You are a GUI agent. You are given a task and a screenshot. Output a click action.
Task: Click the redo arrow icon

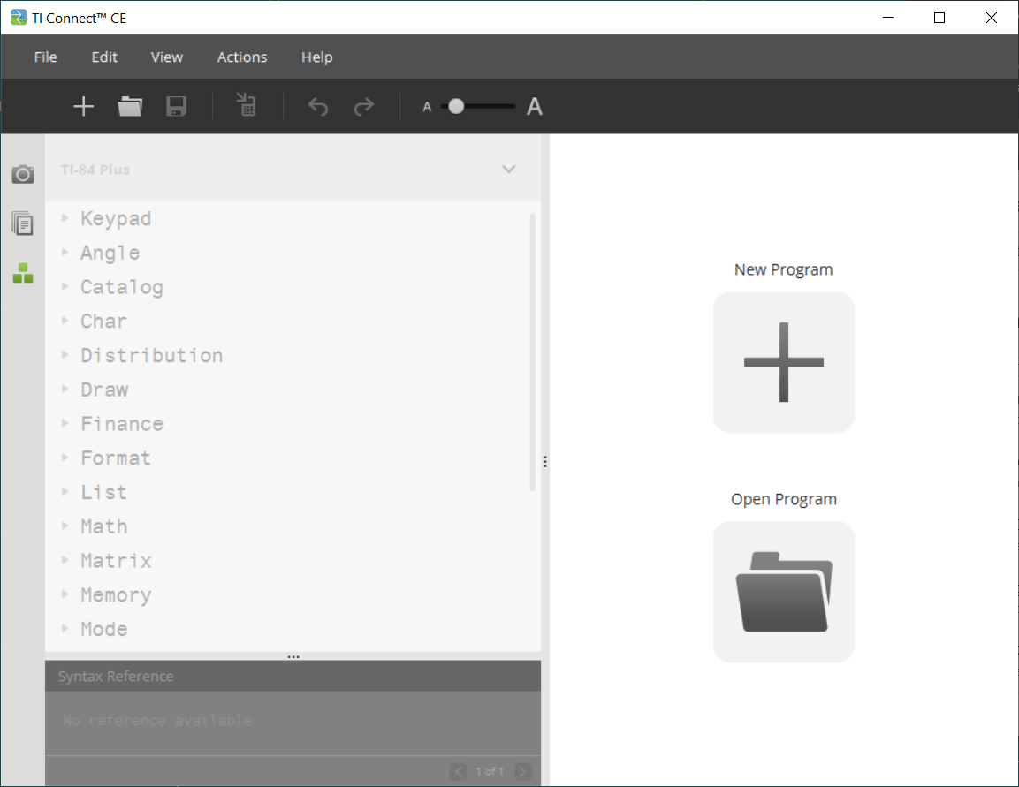coord(363,107)
